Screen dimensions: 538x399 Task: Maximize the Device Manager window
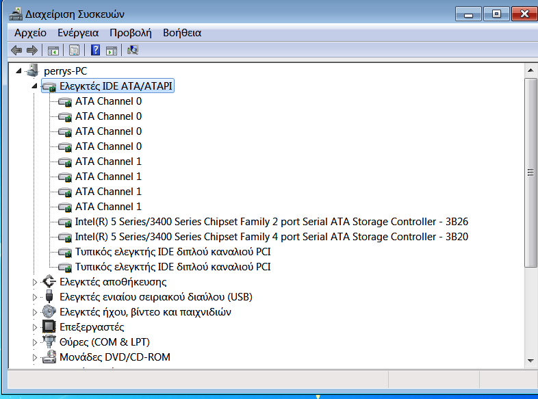[496, 14]
